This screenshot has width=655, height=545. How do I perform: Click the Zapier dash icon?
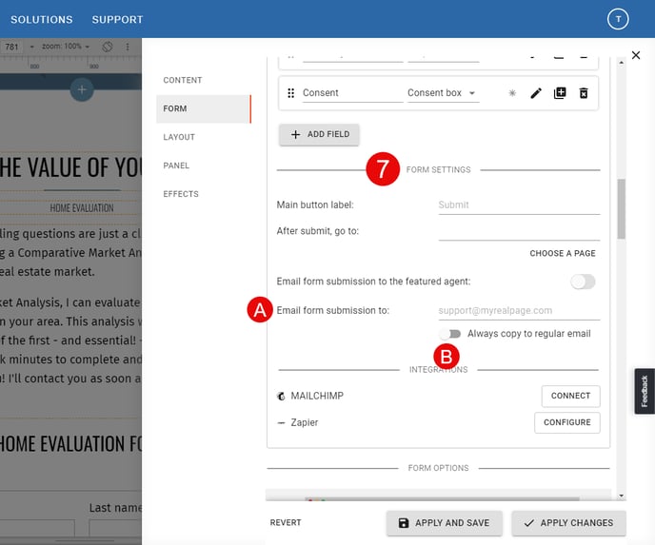tap(281, 423)
